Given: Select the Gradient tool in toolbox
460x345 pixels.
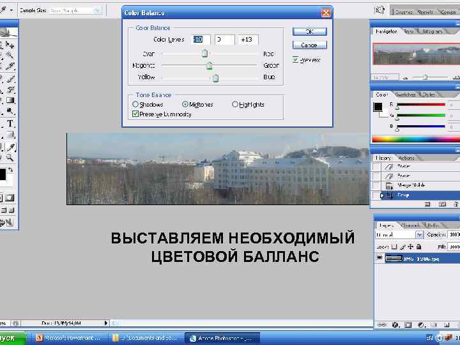Looking at the screenshot, I should click(x=10, y=101).
